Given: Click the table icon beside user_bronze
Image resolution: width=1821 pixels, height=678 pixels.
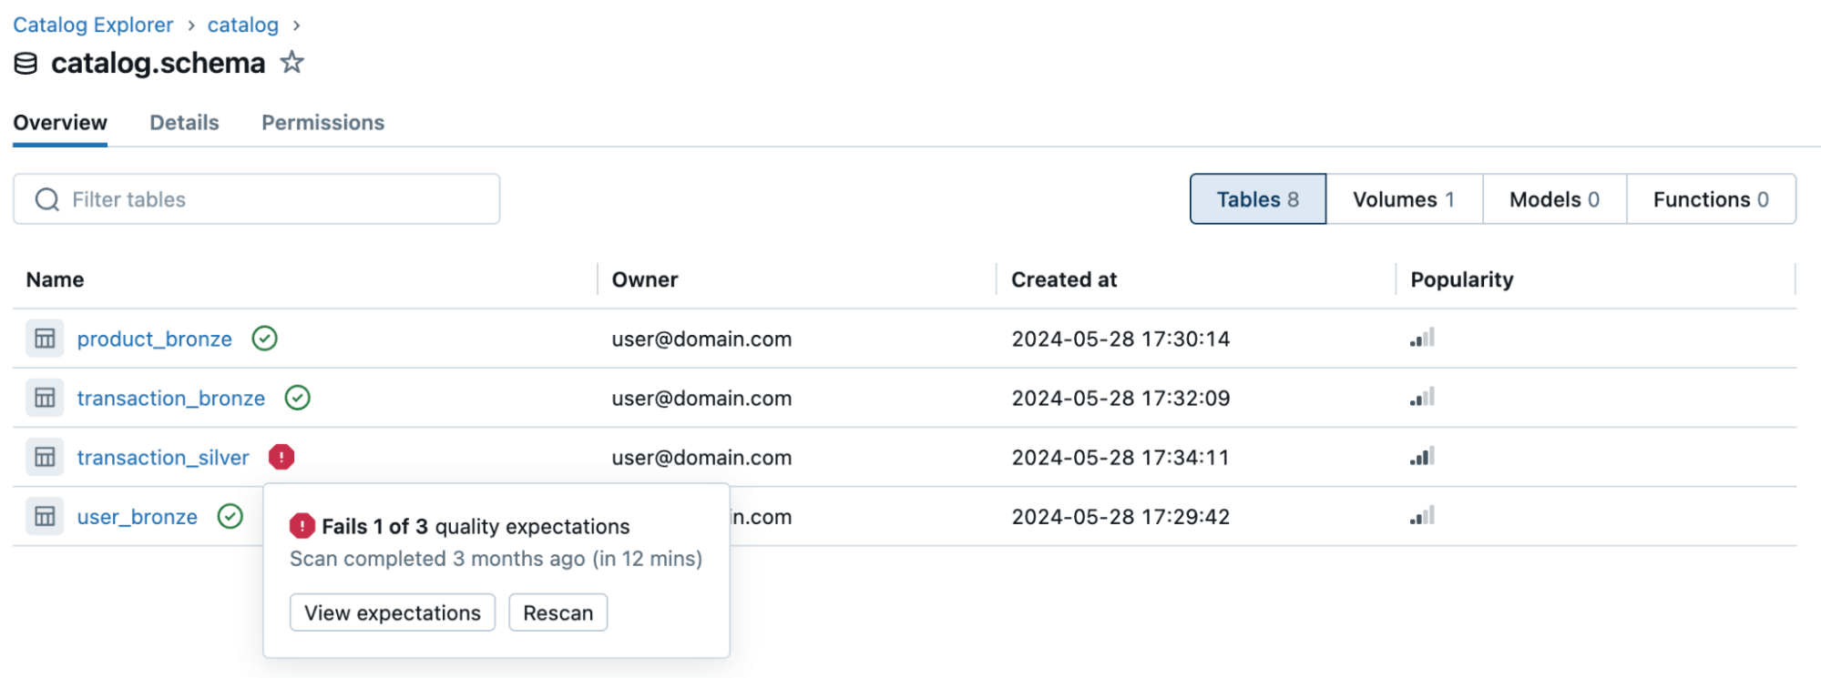Looking at the screenshot, I should click(x=45, y=517).
